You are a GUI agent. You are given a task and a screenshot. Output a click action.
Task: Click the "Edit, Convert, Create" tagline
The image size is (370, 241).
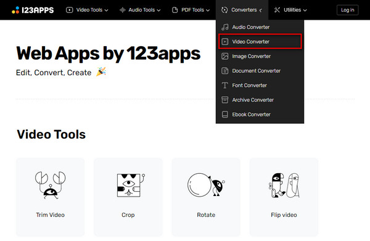tap(54, 73)
